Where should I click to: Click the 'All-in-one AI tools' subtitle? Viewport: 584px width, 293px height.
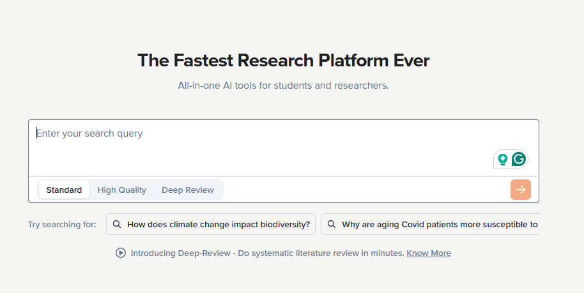pos(284,86)
